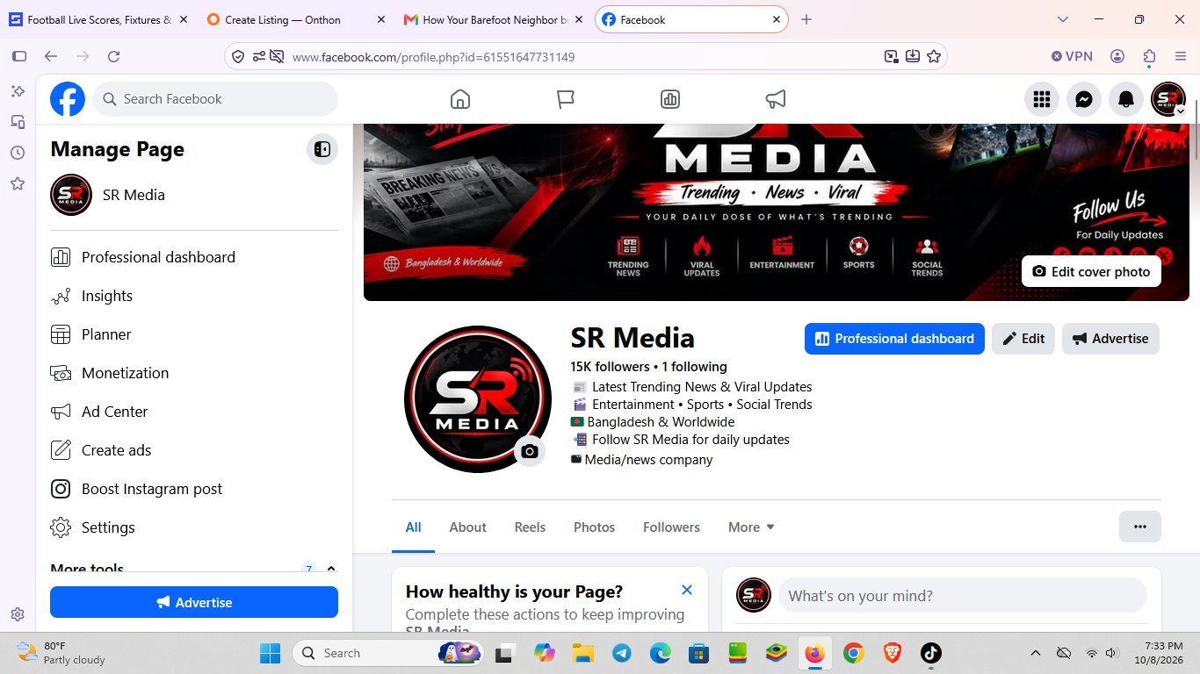Open Telegram from the taskbar

[622, 653]
